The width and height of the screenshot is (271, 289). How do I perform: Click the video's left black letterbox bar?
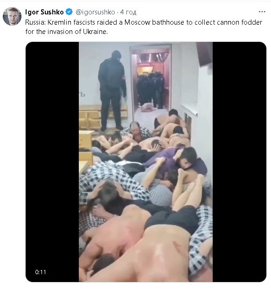[52, 162]
